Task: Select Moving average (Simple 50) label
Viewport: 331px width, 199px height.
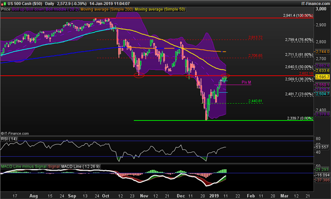Action: click(160, 9)
